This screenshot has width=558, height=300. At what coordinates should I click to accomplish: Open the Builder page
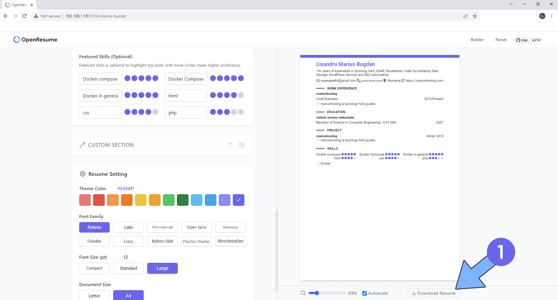tap(477, 40)
